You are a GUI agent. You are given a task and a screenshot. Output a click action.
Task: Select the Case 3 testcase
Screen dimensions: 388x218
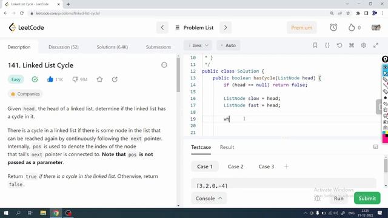266,167
